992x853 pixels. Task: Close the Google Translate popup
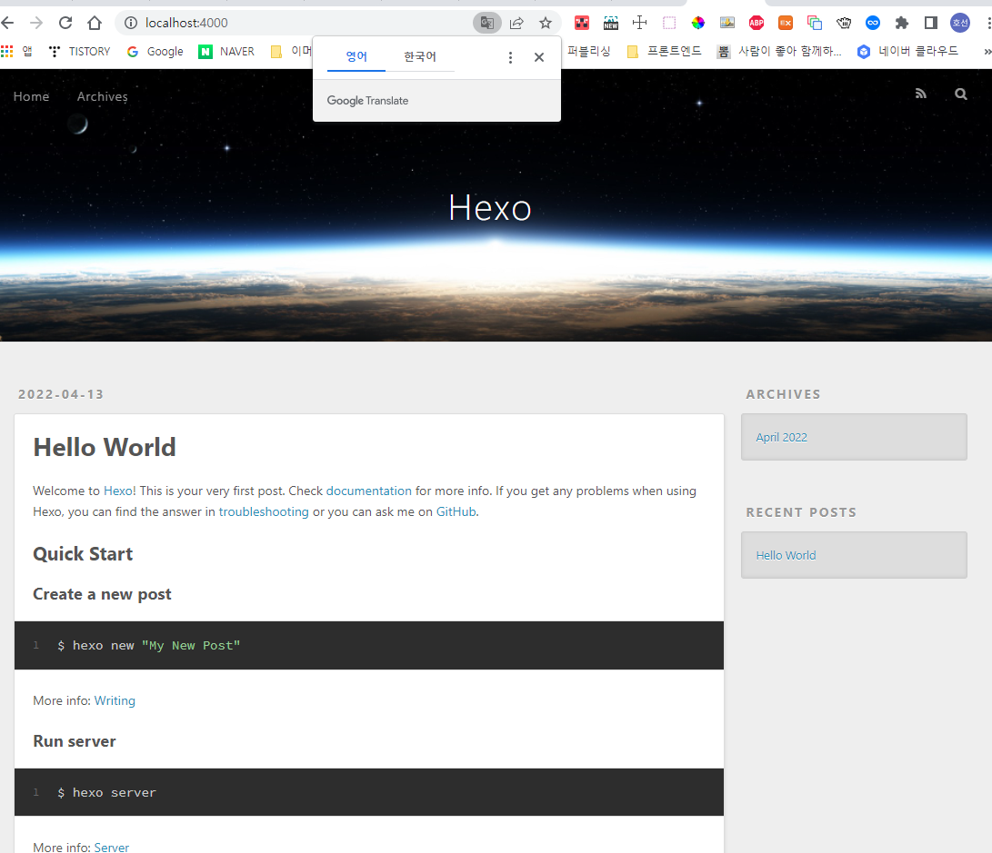click(539, 56)
